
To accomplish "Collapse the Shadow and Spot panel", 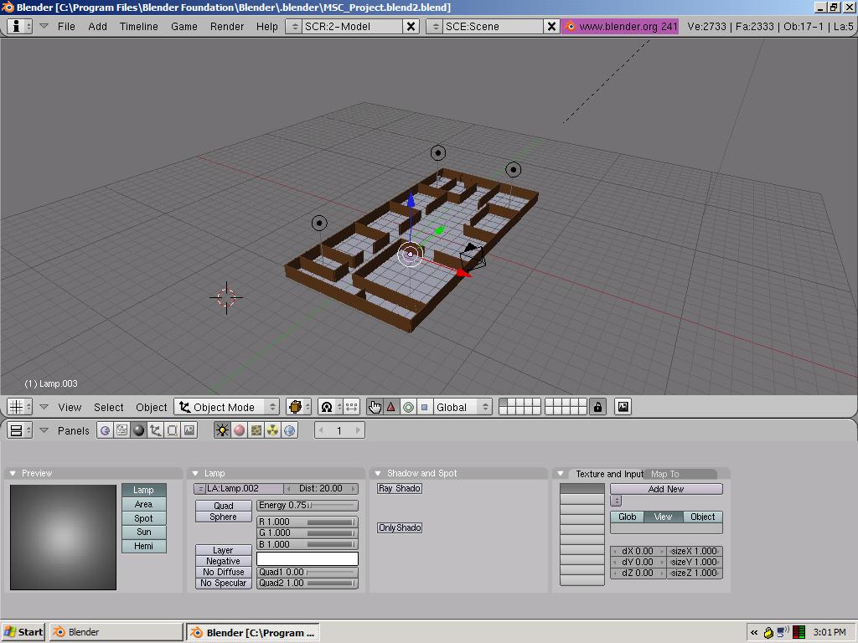I will click(x=378, y=474).
